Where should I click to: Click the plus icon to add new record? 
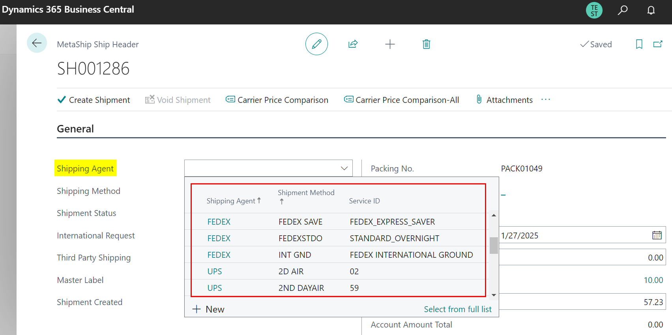coord(390,44)
